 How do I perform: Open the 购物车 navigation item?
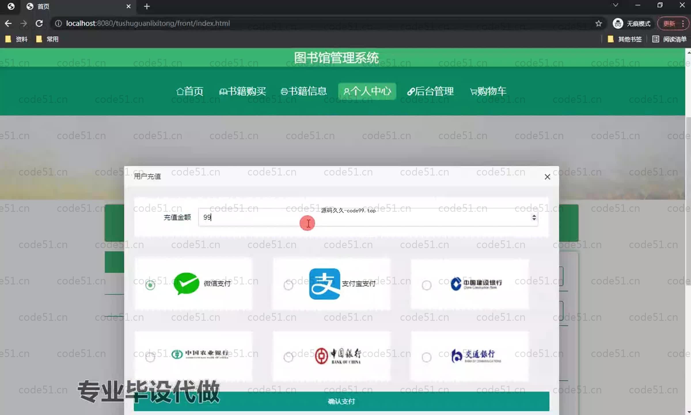(x=488, y=91)
